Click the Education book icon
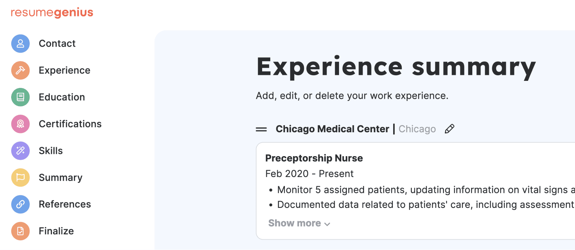The height and width of the screenshot is (250, 575). pyautogui.click(x=20, y=97)
